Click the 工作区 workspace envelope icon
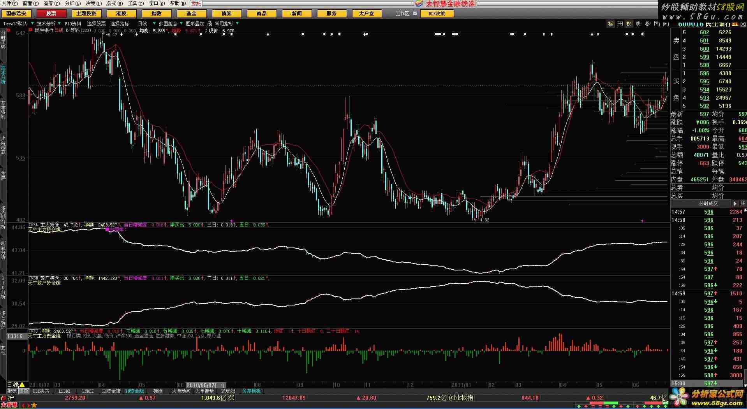The width and height of the screenshot is (747, 409). click(x=415, y=13)
